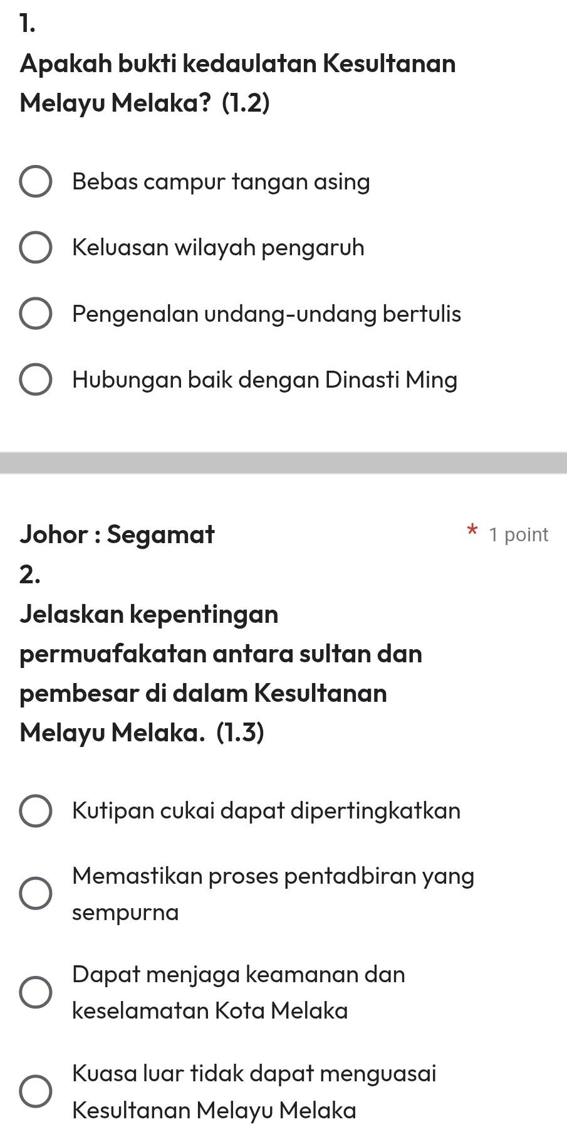Click answer text Bebas campur tangan asing

point(221,182)
